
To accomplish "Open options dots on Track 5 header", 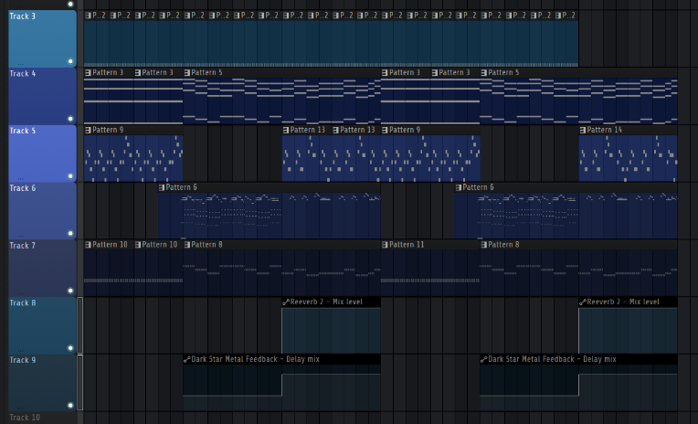I will 19,177.
